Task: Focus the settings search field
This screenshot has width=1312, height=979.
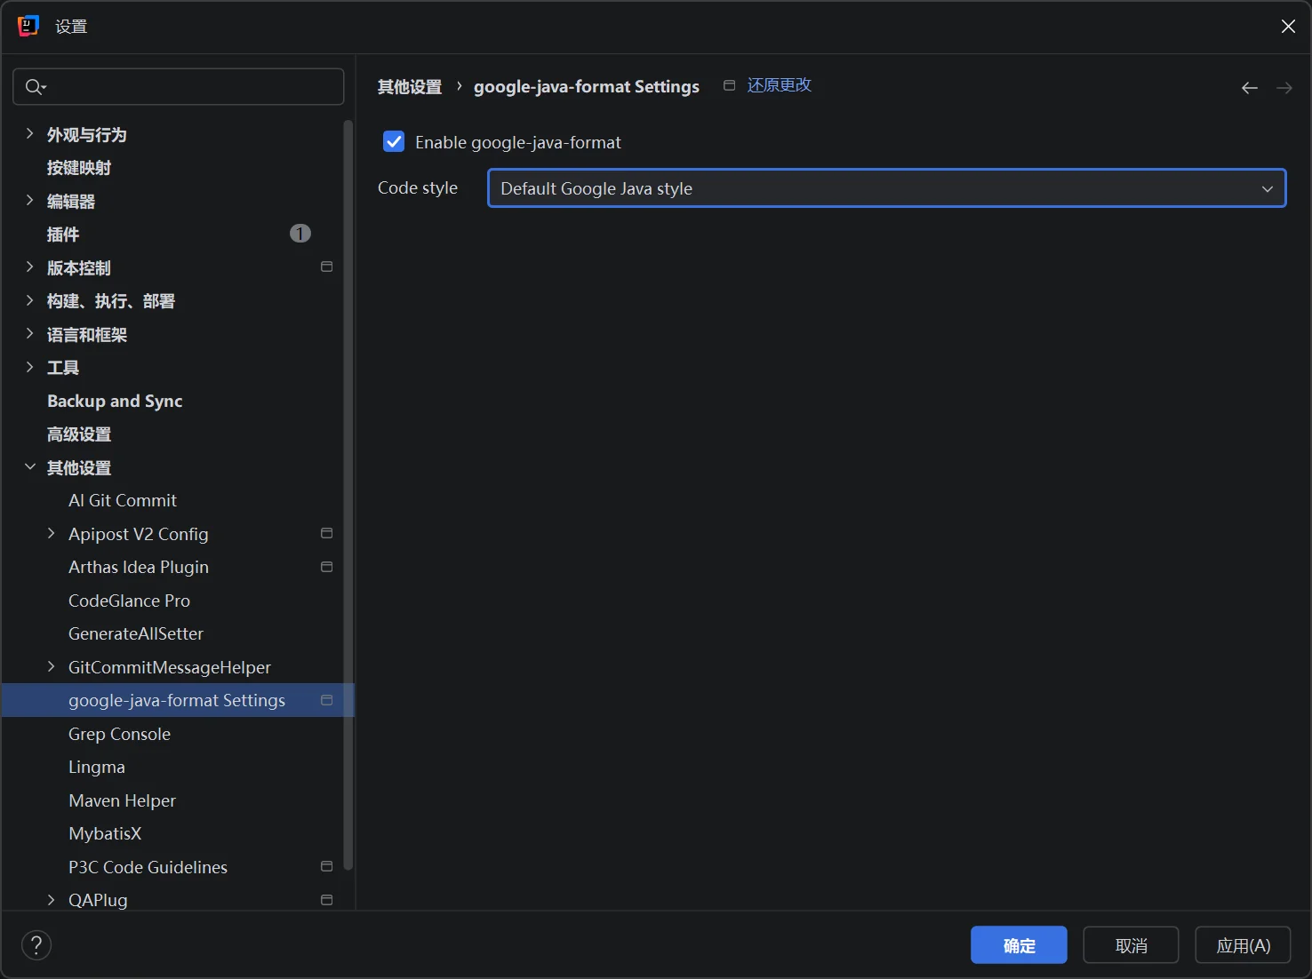Action: coord(179,86)
